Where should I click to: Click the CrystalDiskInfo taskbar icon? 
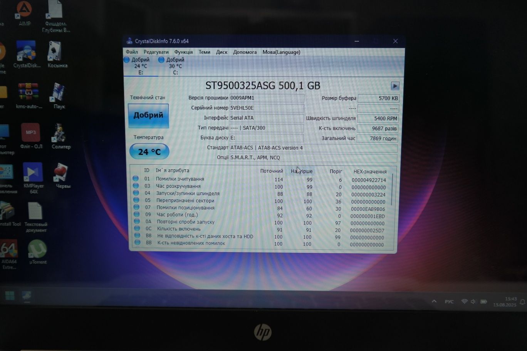27,296
